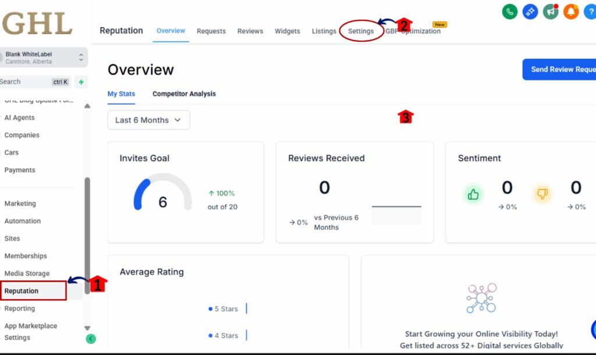Go to the Reviews tab
Screen dimensions: 596x355
(x=250, y=31)
